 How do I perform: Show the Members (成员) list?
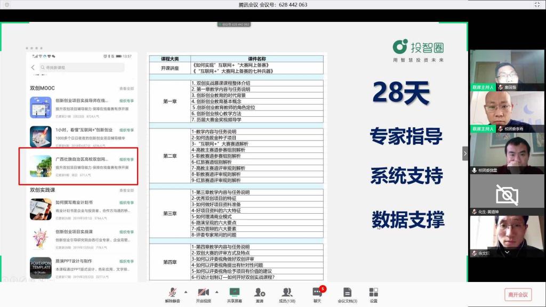pos(287,293)
